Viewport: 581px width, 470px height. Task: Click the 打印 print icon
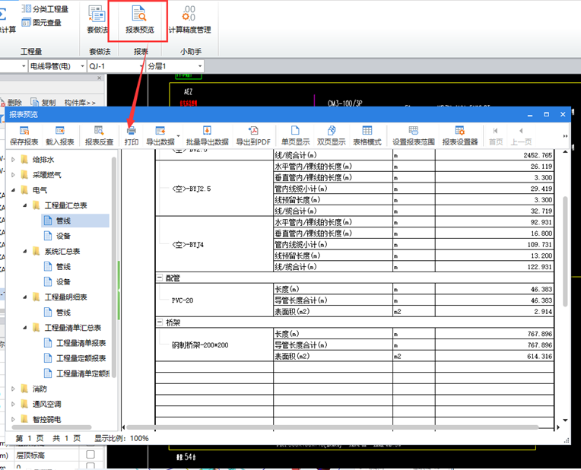[132, 135]
